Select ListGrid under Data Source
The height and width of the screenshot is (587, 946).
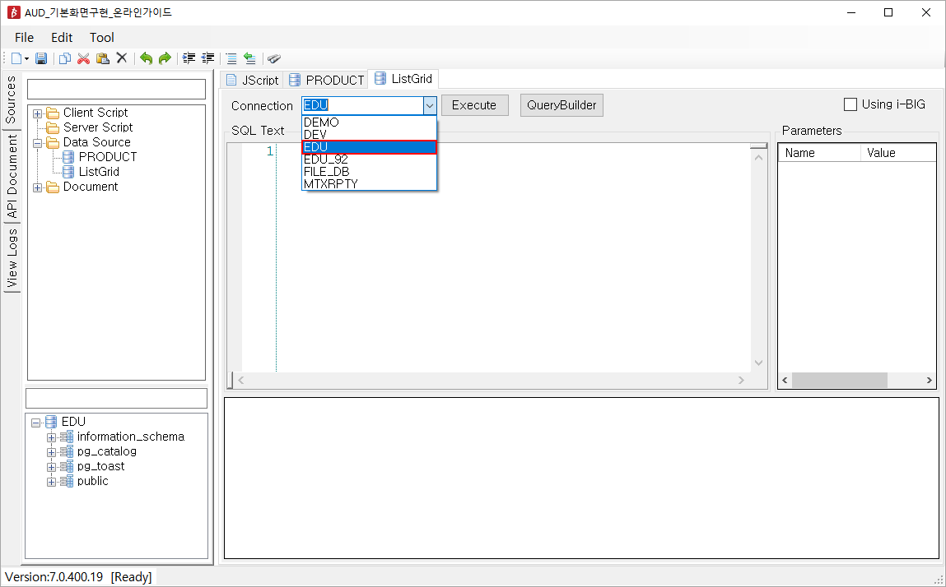pos(99,172)
